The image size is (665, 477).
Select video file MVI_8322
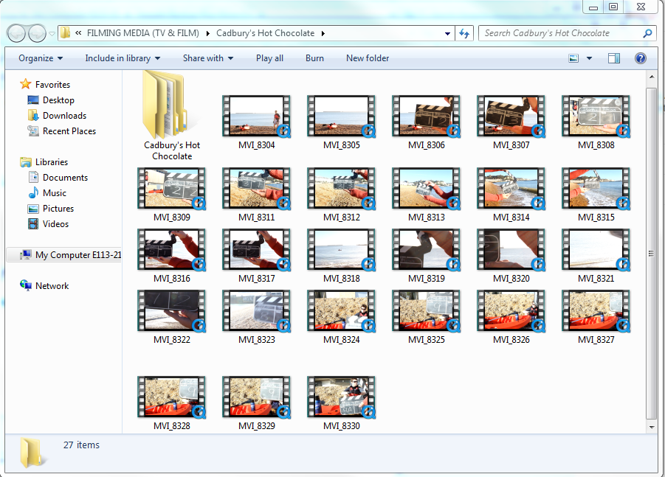pyautogui.click(x=171, y=317)
